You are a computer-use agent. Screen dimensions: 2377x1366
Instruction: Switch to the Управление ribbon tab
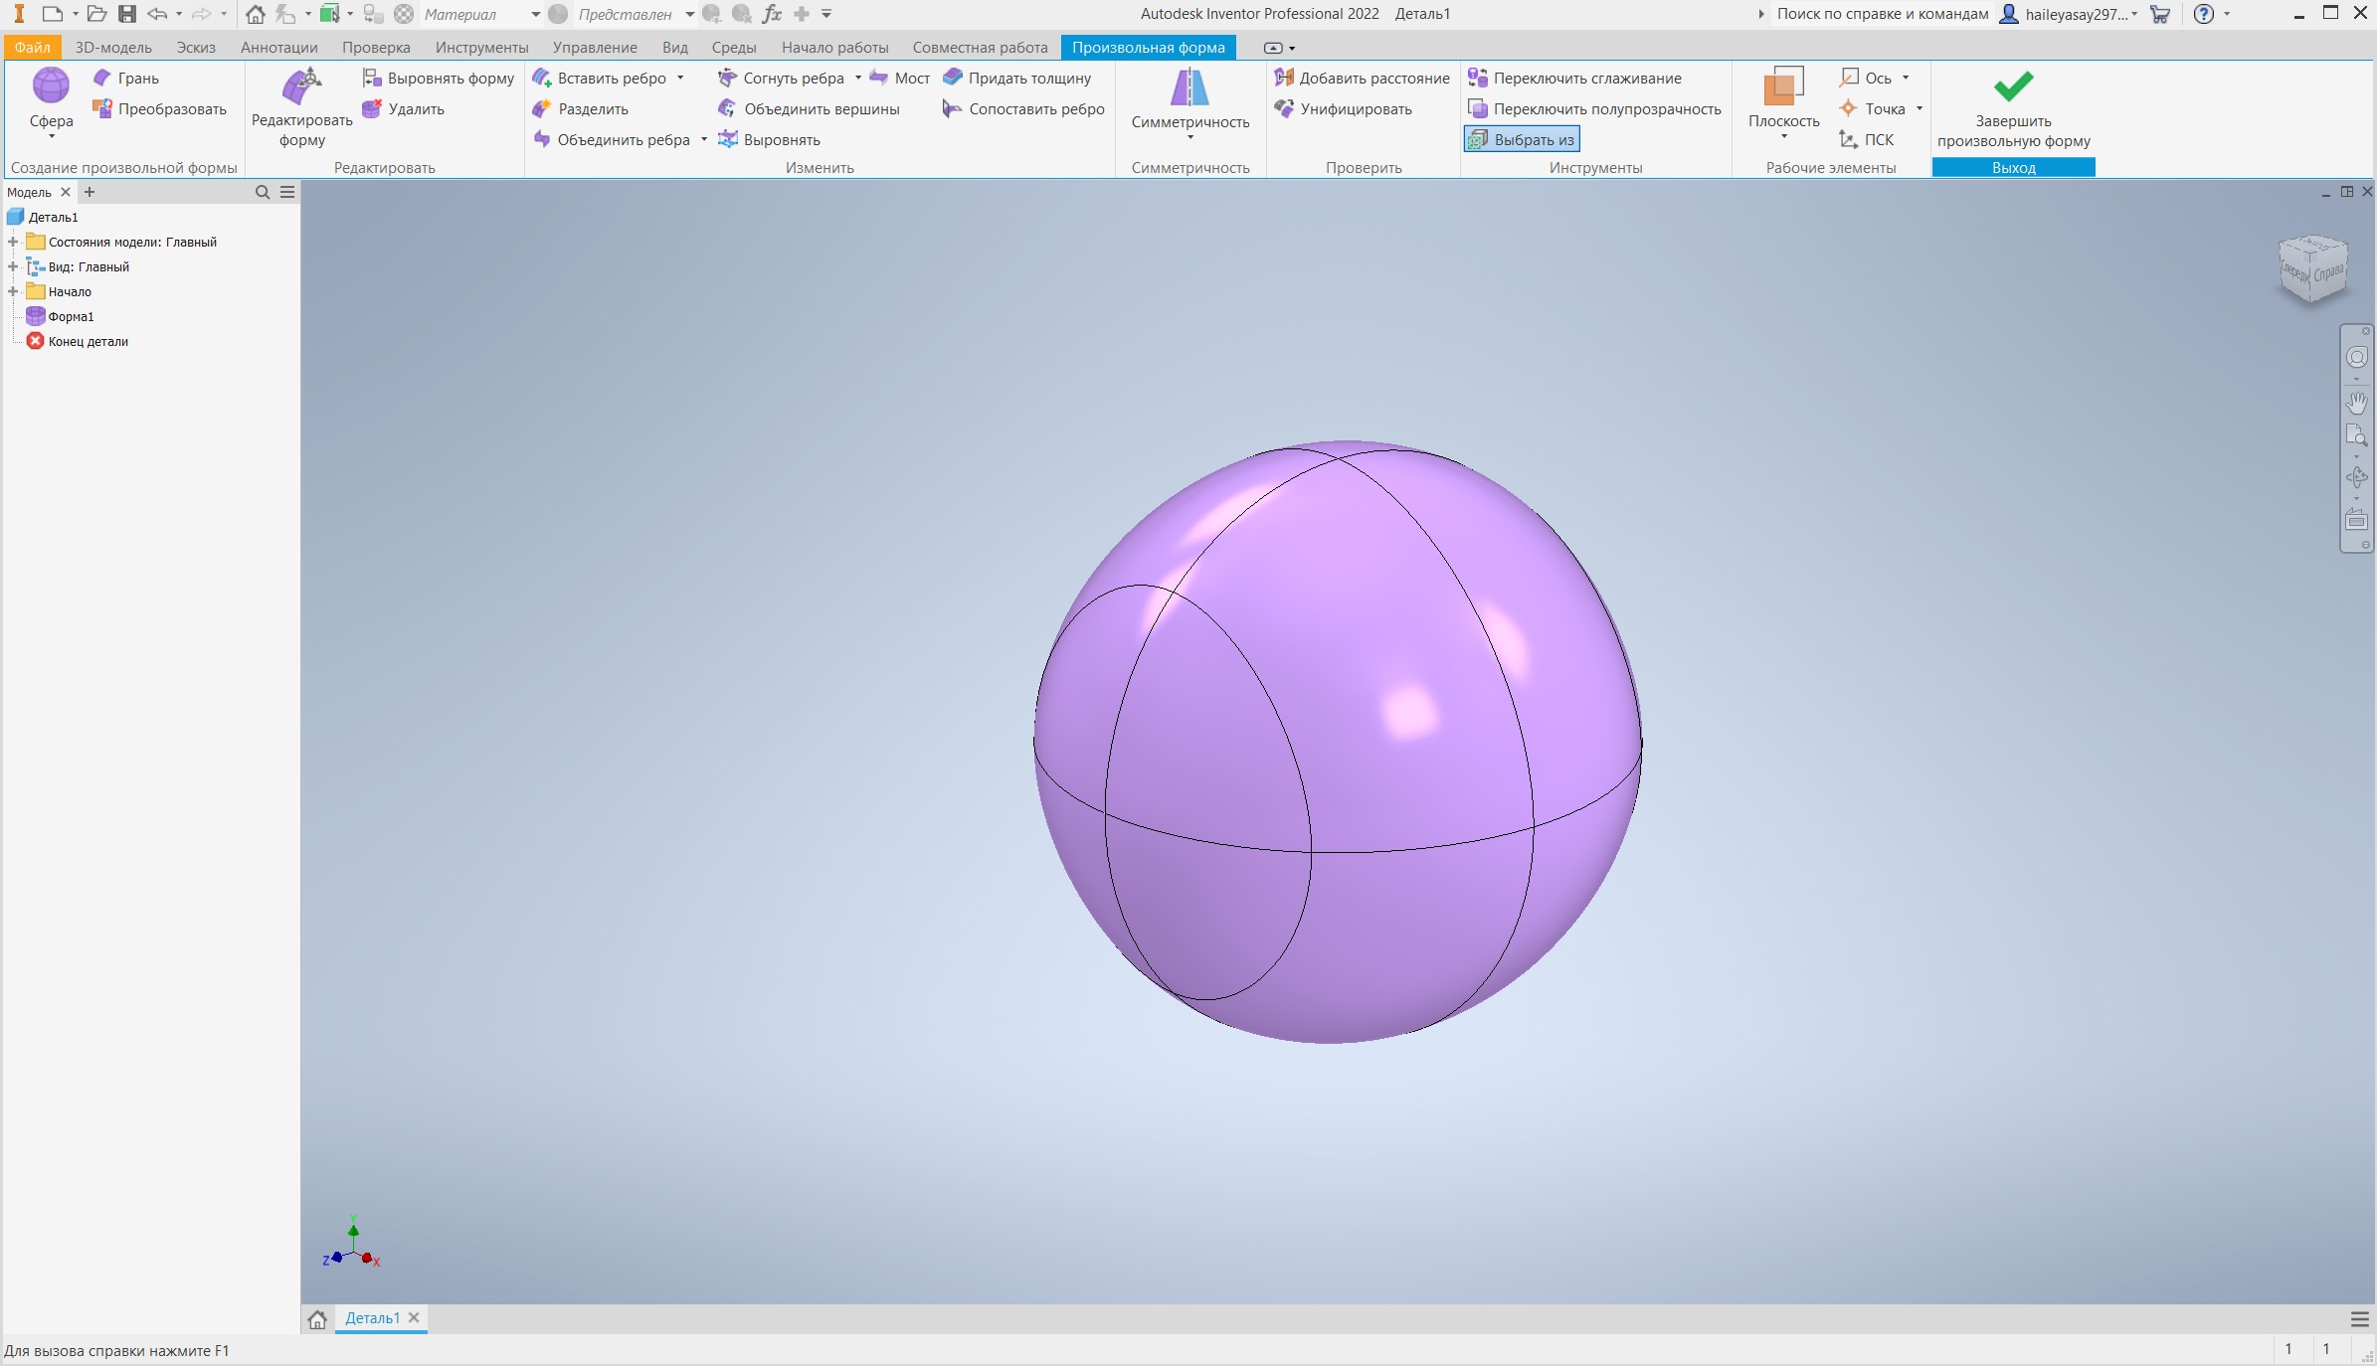[x=595, y=47]
